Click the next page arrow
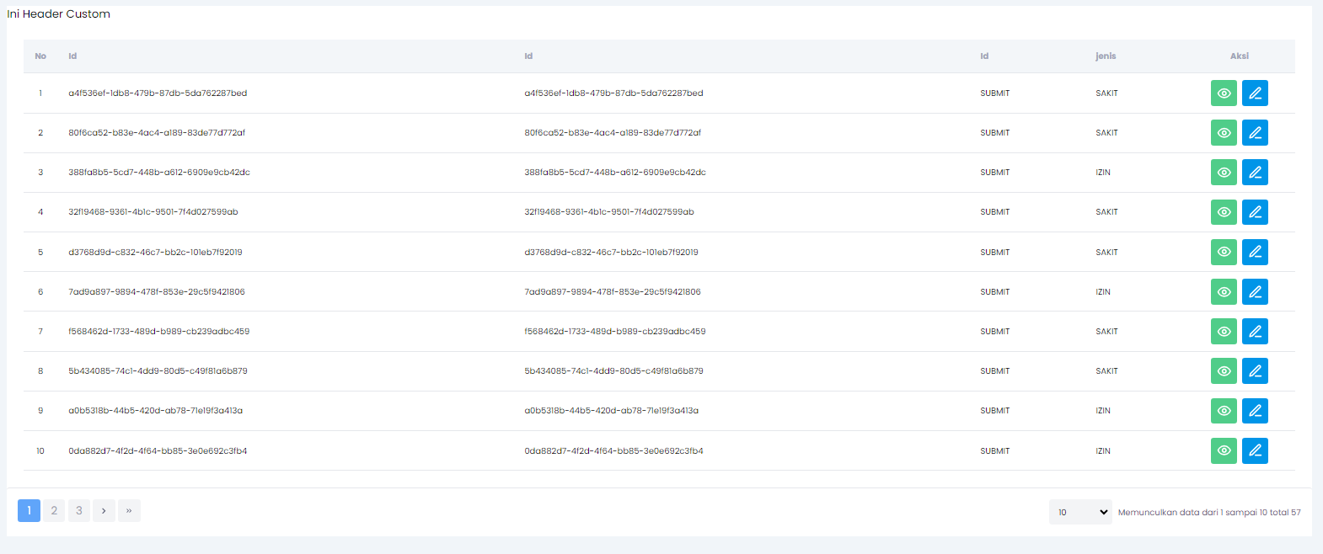The height and width of the screenshot is (554, 1323). (x=104, y=510)
